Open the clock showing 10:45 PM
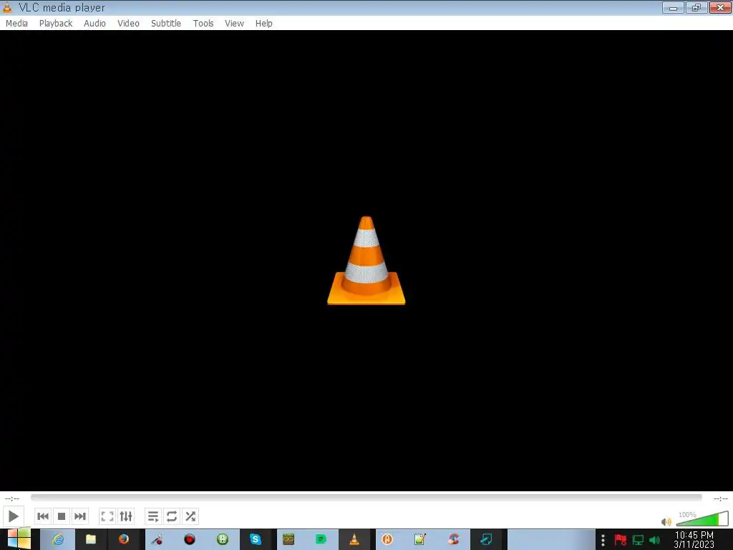This screenshot has width=733, height=550. (694, 540)
